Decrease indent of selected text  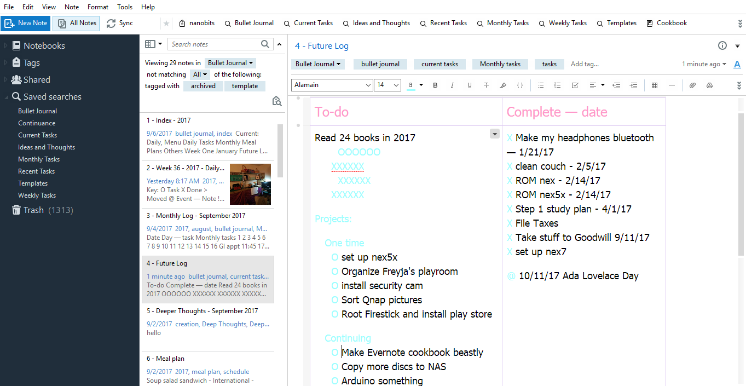[x=616, y=85]
